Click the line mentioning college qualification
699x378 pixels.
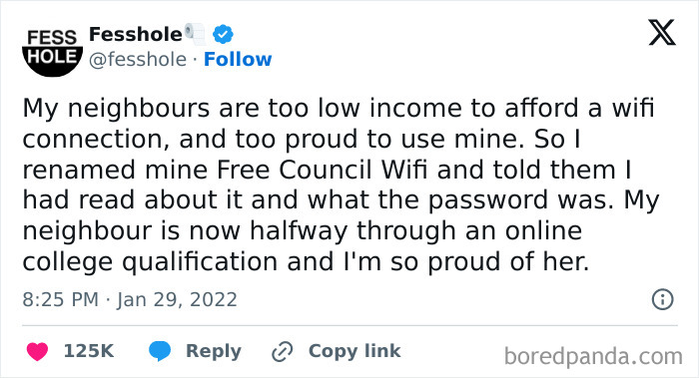pyautogui.click(x=306, y=261)
